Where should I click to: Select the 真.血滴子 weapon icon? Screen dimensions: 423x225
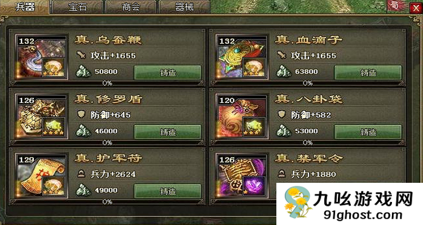(x=243, y=57)
